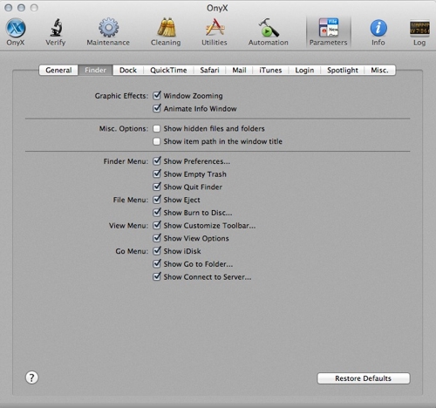This screenshot has width=436, height=408.
Task: Switch to the Spotlight tab
Action: (343, 70)
